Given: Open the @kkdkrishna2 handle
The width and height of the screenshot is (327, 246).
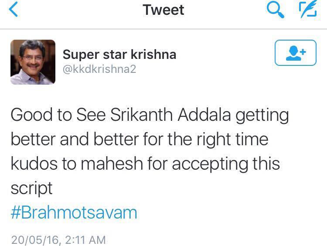Looking at the screenshot, I should click(99, 69).
